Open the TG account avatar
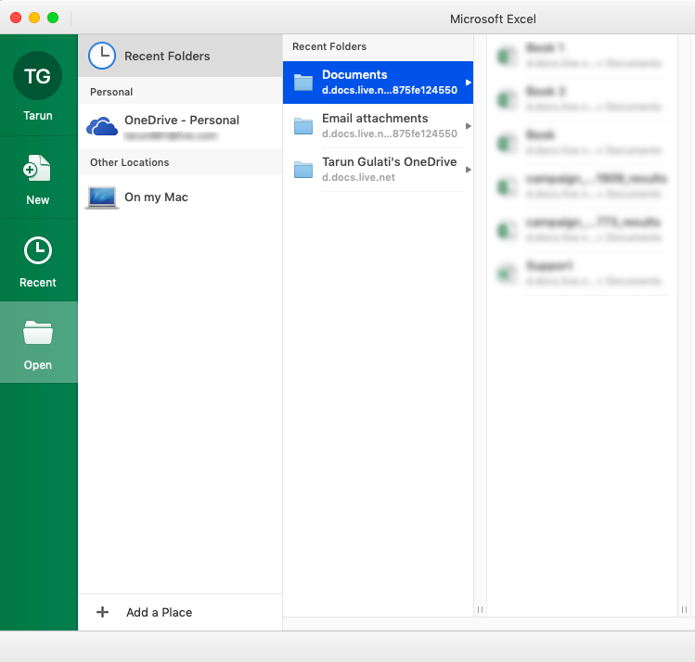Image resolution: width=695 pixels, height=662 pixels. pos(38,76)
